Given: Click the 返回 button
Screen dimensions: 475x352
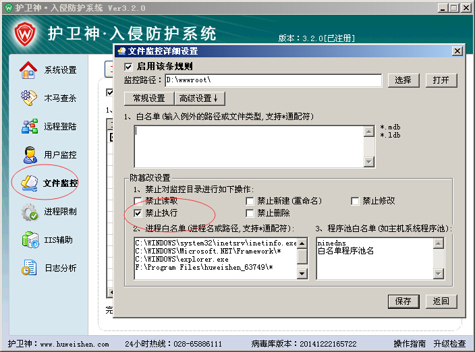Looking at the screenshot, I should (x=441, y=301).
